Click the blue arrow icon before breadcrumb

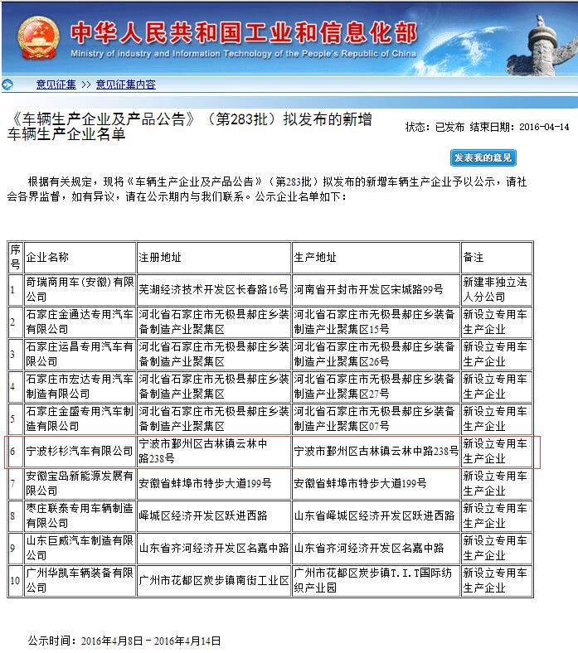pos(7,84)
